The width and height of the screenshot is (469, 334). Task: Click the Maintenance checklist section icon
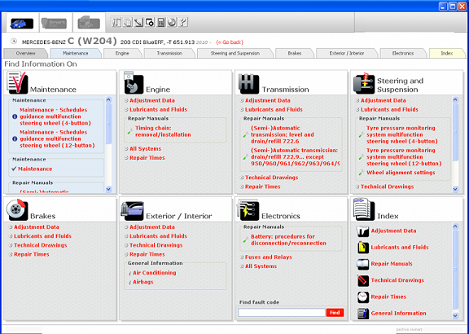(x=17, y=82)
